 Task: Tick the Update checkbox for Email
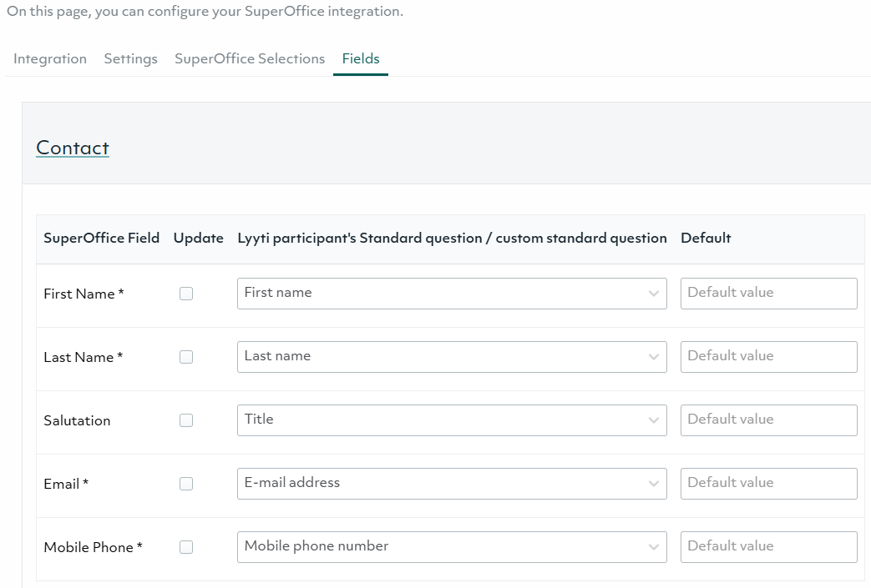[x=186, y=484]
